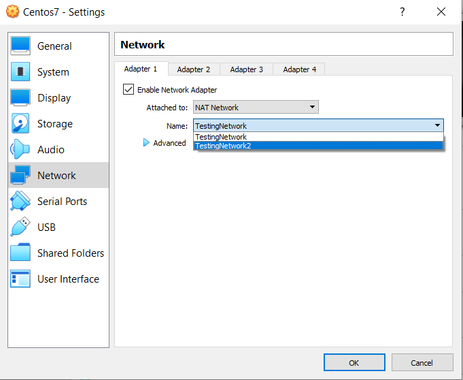Open USB category label
This screenshot has height=380, width=463.
(x=46, y=227)
